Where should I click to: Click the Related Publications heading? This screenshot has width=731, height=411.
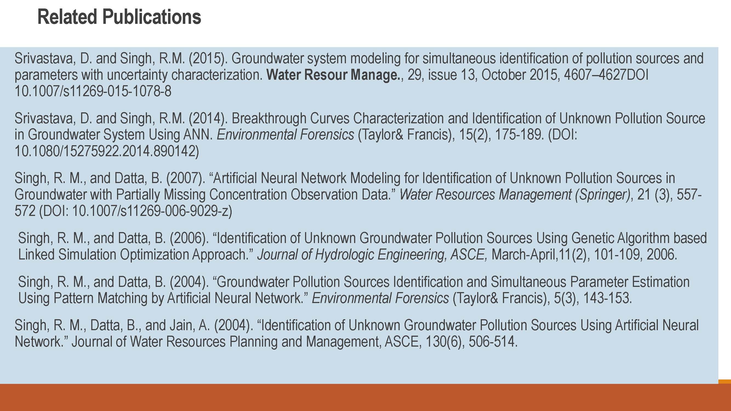click(x=119, y=17)
